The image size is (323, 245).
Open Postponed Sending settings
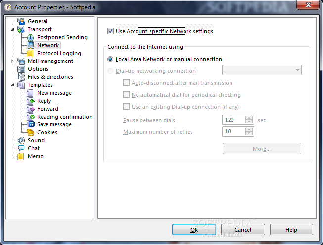click(62, 37)
